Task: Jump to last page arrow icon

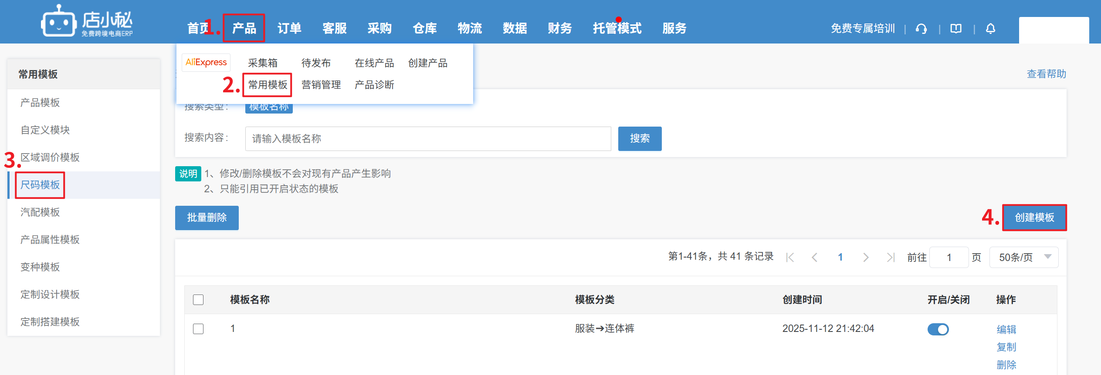Action: coord(891,258)
